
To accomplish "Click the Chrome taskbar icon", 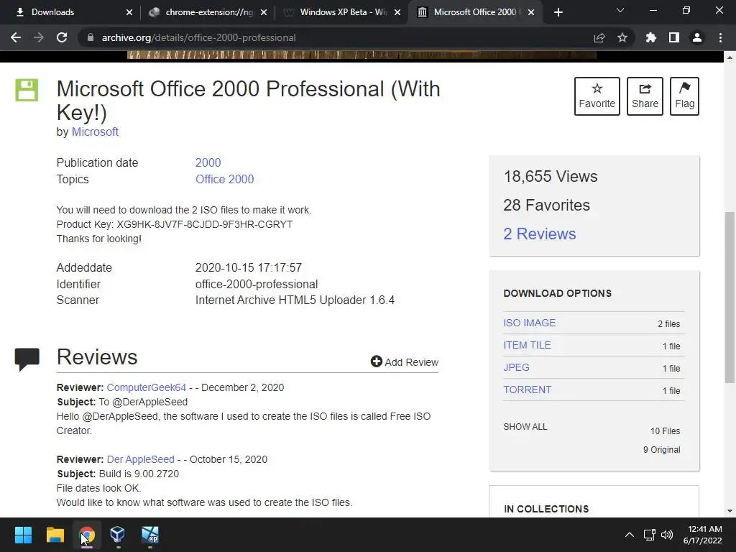I will tap(87, 535).
